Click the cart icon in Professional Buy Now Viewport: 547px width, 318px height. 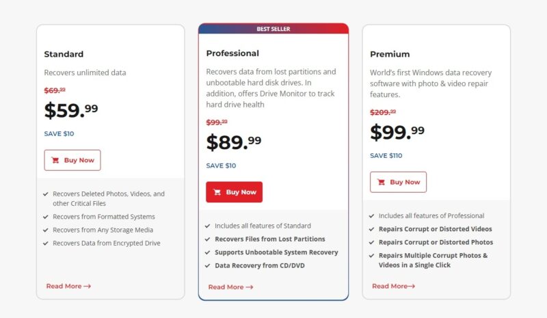(217, 192)
